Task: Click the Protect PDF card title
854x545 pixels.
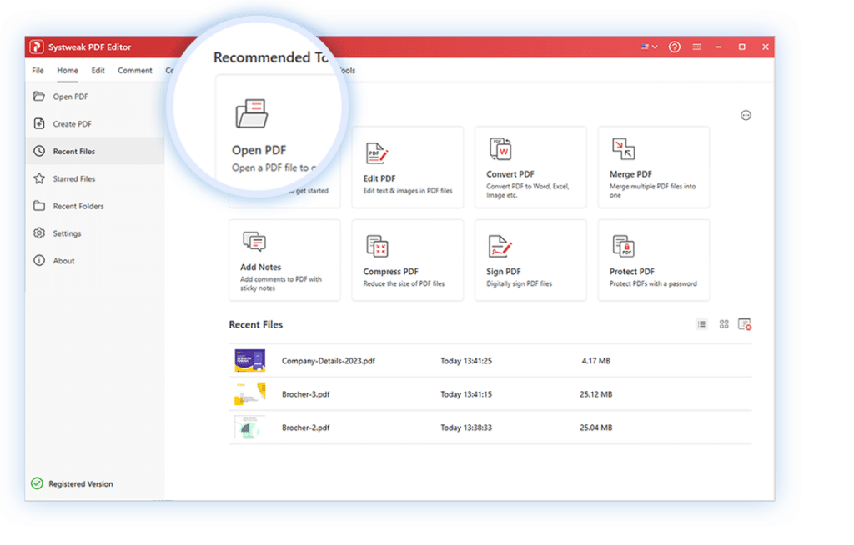Action: 632,272
